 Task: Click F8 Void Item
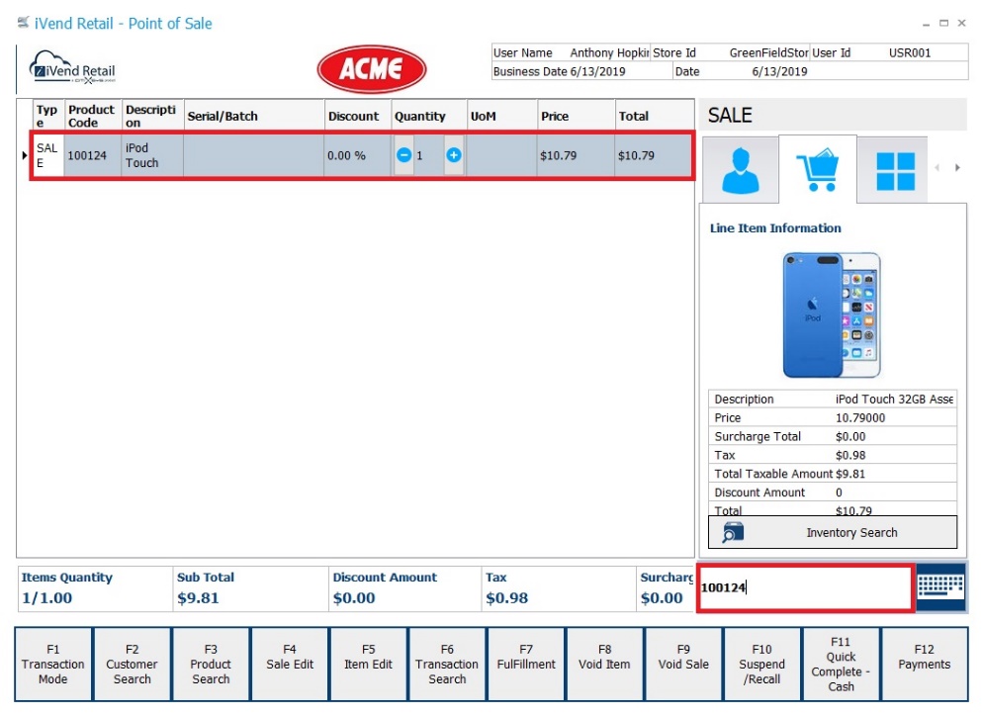click(x=604, y=664)
